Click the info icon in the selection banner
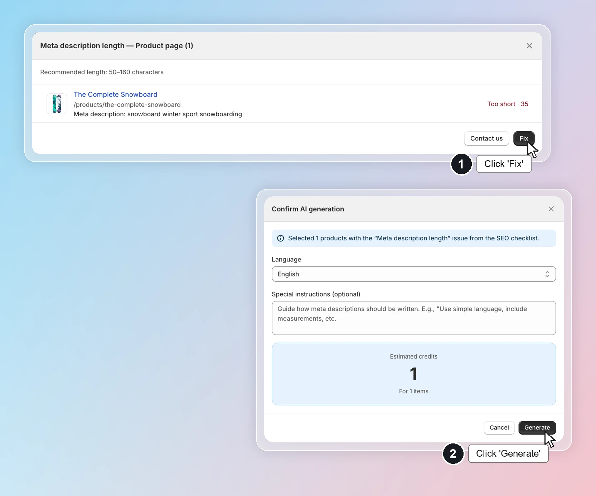The image size is (596, 496). 281,238
